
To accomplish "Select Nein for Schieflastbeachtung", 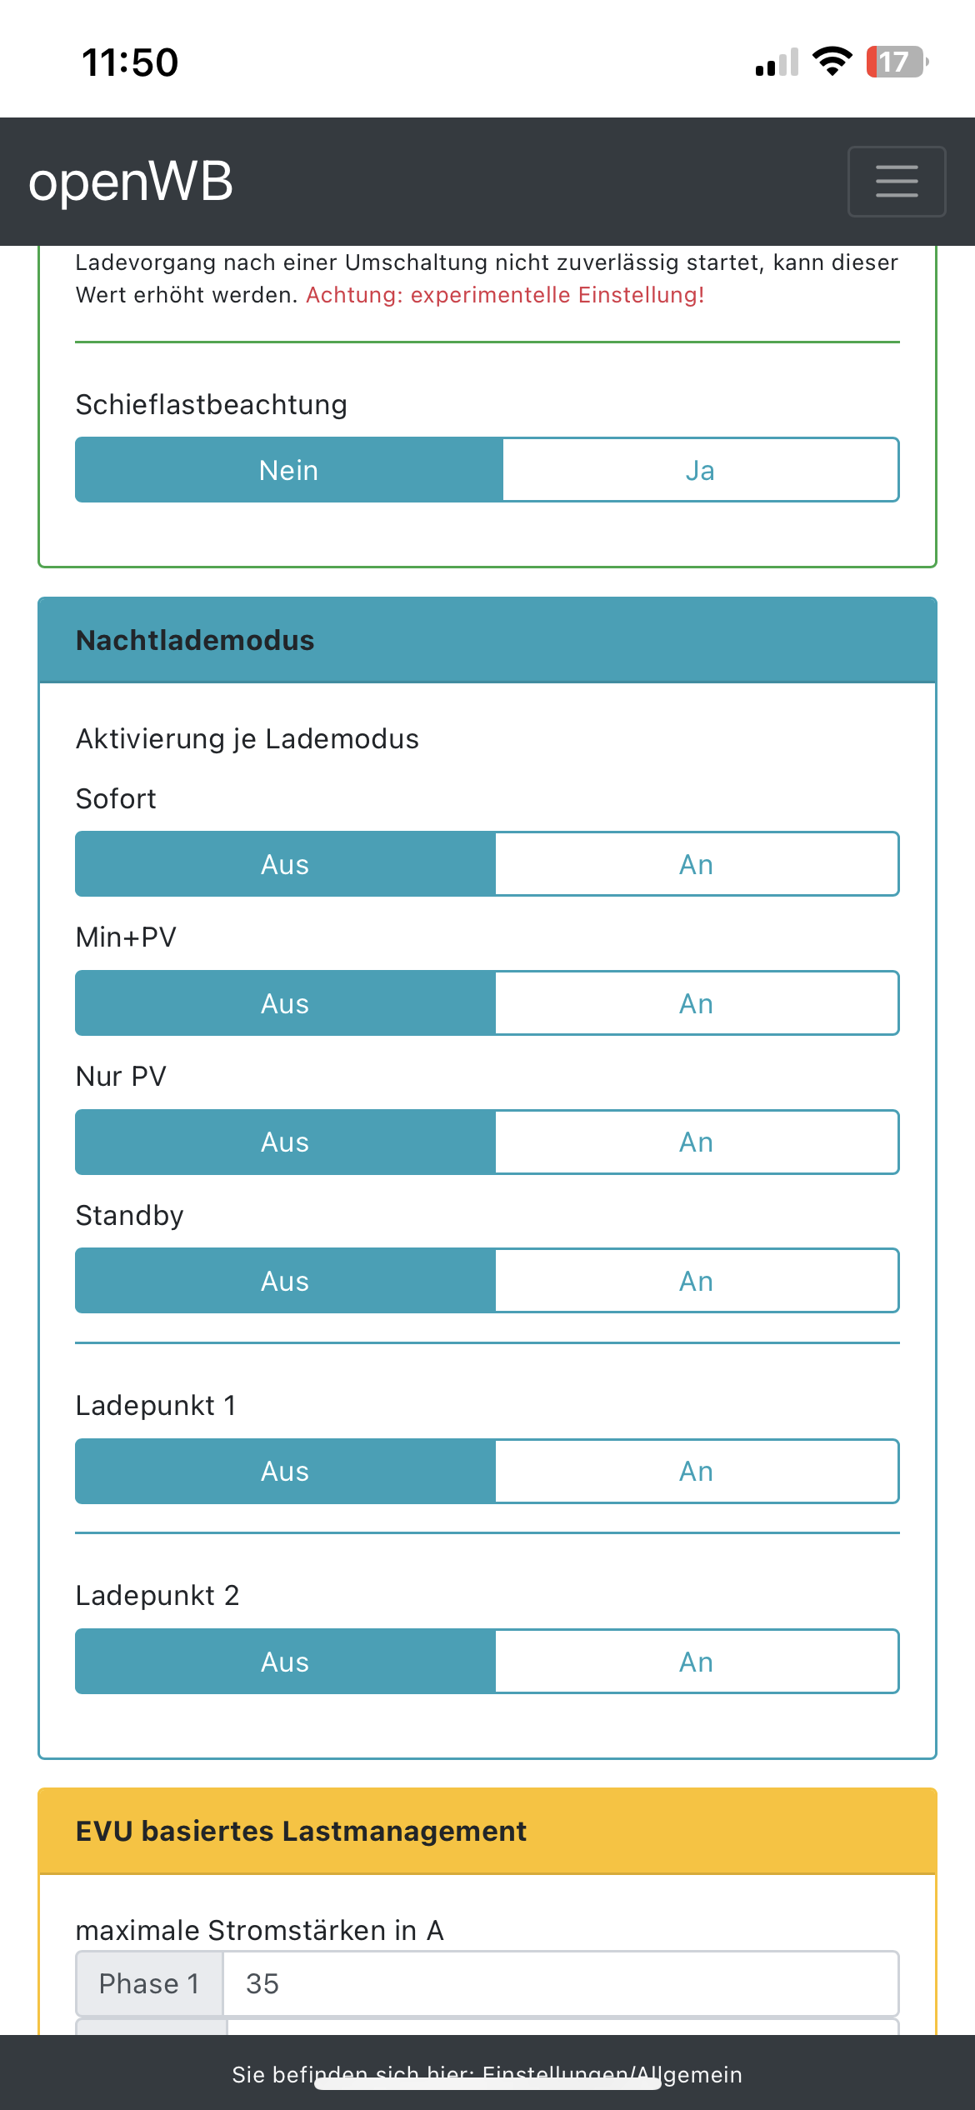I will tap(289, 470).
